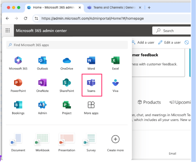Open OneDrive app icon
The width and height of the screenshot is (196, 162).
tap(67, 61)
